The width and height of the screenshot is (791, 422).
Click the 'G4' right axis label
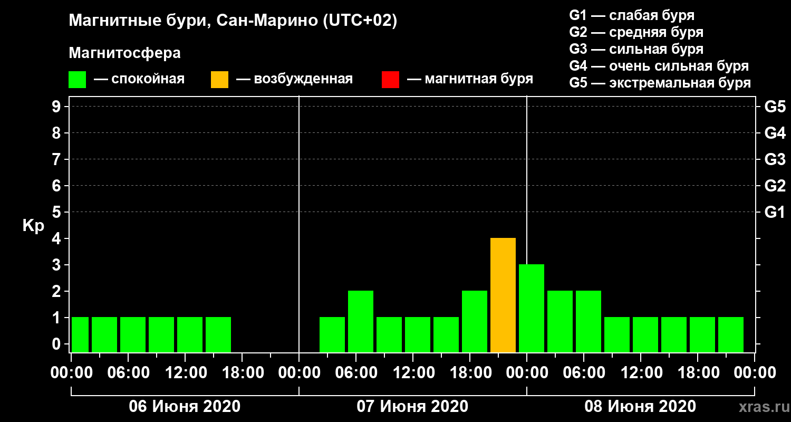click(775, 133)
